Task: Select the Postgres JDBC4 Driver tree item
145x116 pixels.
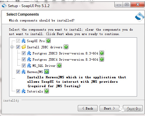Action: (65, 59)
